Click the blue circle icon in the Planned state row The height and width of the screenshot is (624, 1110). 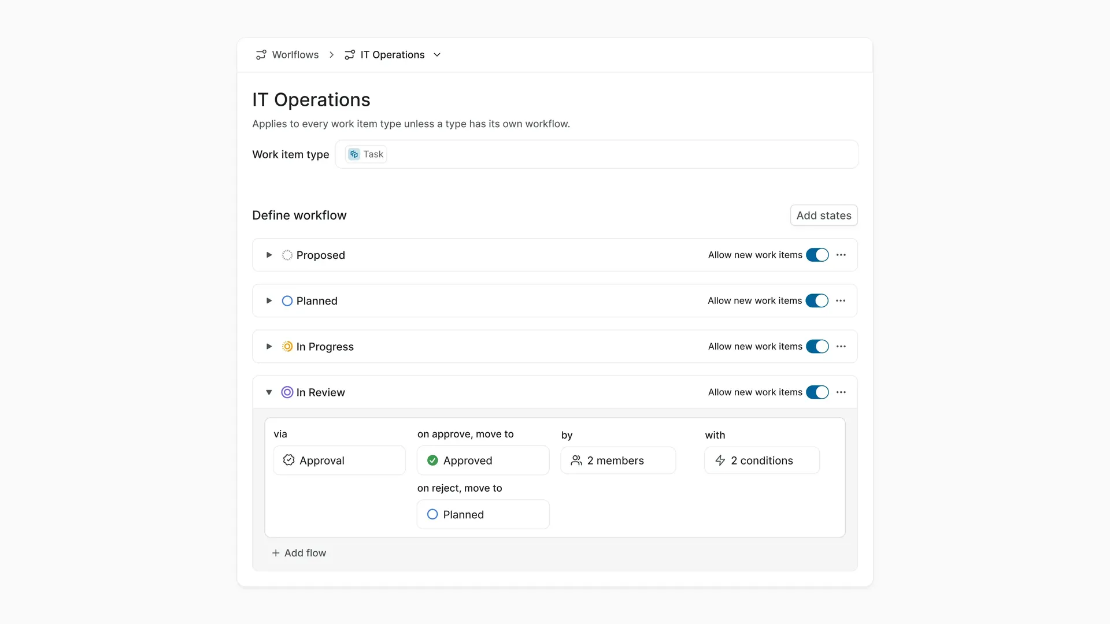[x=287, y=301]
